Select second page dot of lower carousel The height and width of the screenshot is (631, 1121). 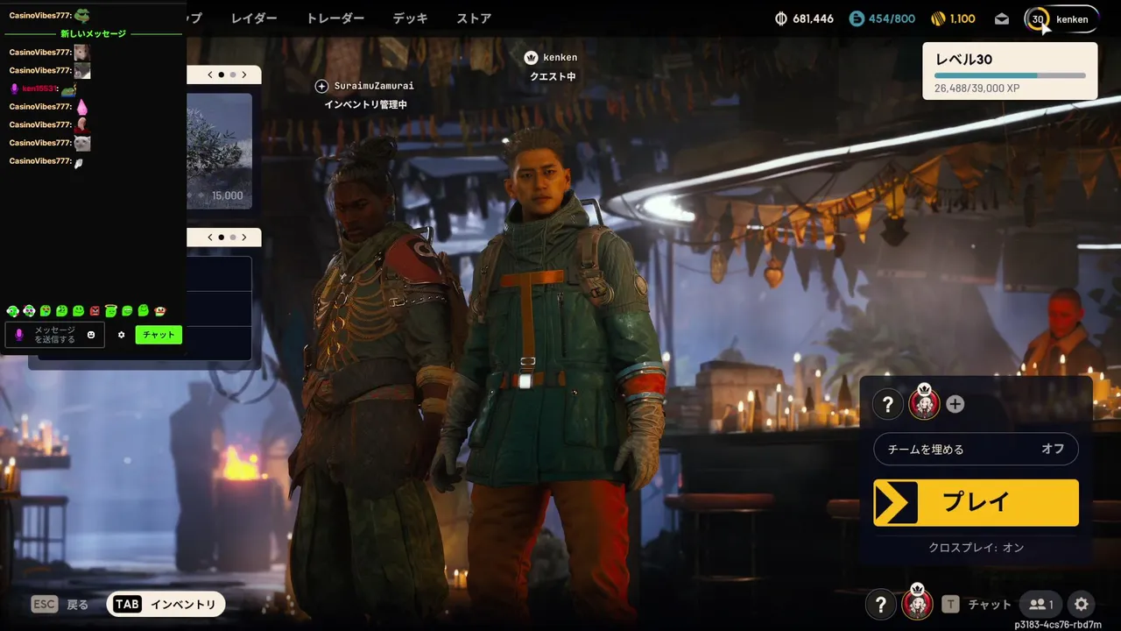pos(233,238)
